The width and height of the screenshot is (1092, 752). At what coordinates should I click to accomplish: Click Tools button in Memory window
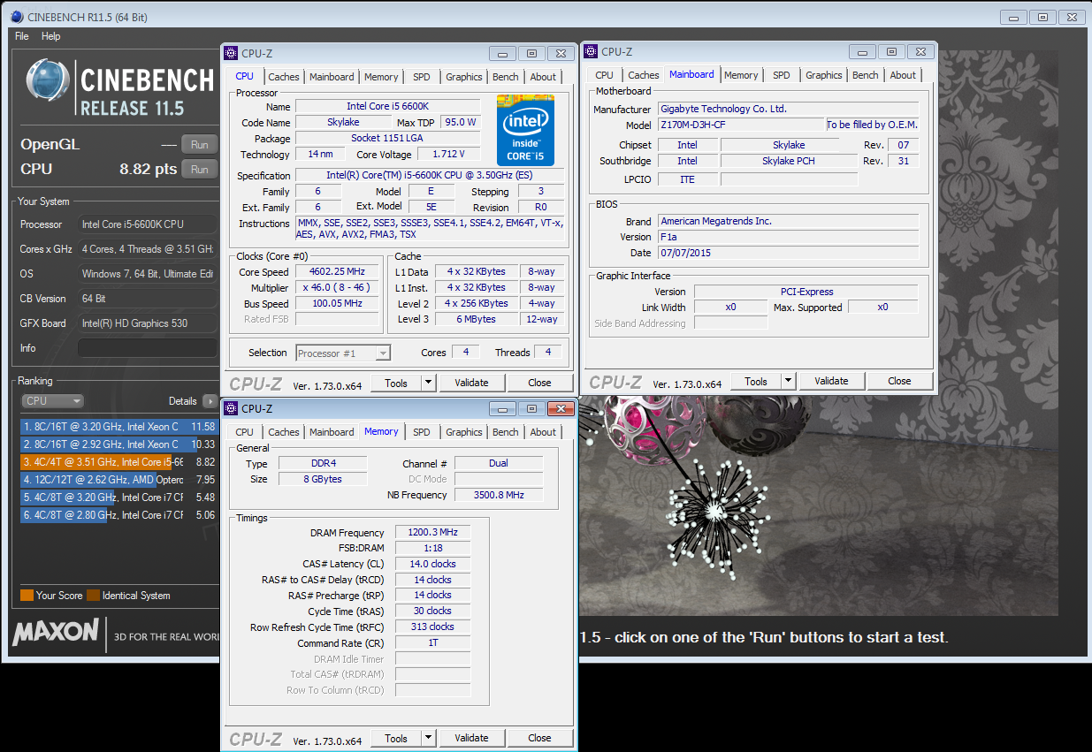[x=396, y=738]
